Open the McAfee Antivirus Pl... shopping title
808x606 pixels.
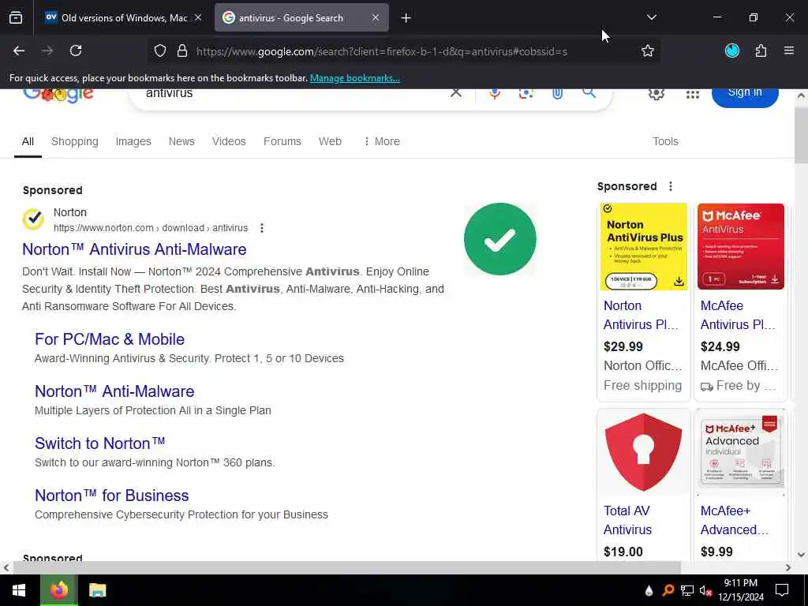pos(738,315)
